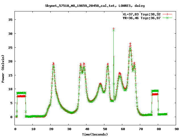Click the x-axis tick label 20
Image resolution: width=182 pixels, height=137 pixels.
tap(51, 129)
